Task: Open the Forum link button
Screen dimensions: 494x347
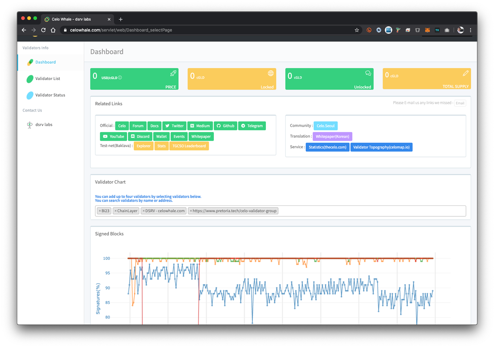Action: 138,126
